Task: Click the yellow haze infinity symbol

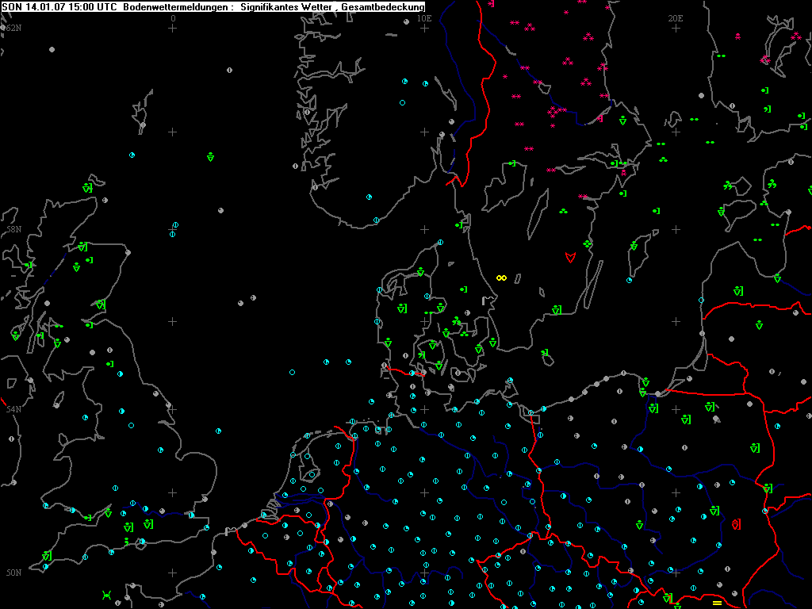Action: point(501,278)
